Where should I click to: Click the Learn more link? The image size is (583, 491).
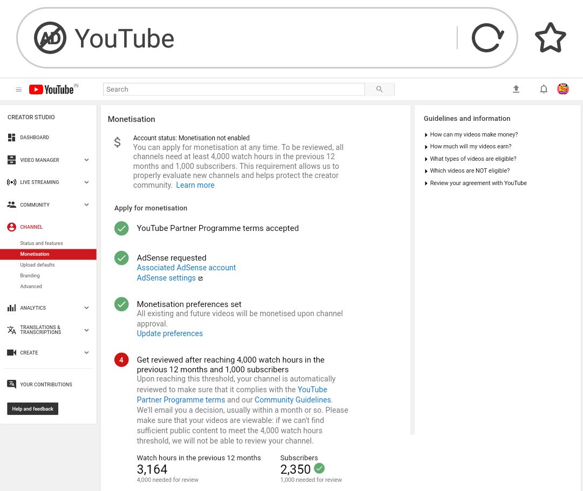[195, 185]
